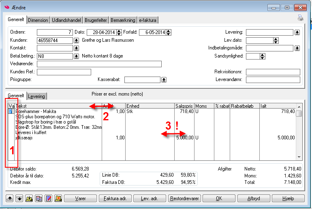
Task: Select the lower Generelt lines tab
Action: [16, 96]
